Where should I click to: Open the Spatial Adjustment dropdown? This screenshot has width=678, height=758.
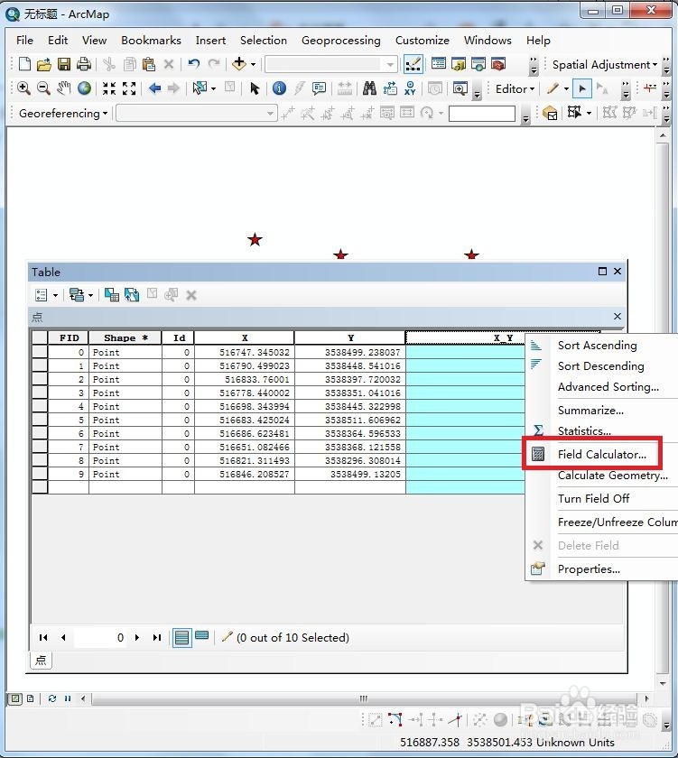click(x=605, y=65)
